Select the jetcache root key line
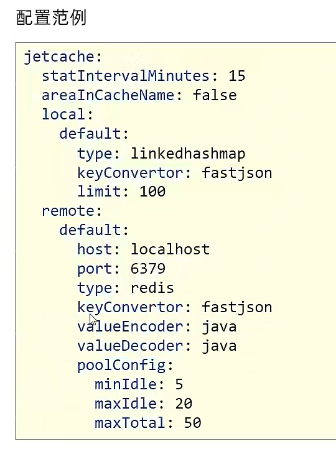The height and width of the screenshot is (449, 336). point(63,57)
